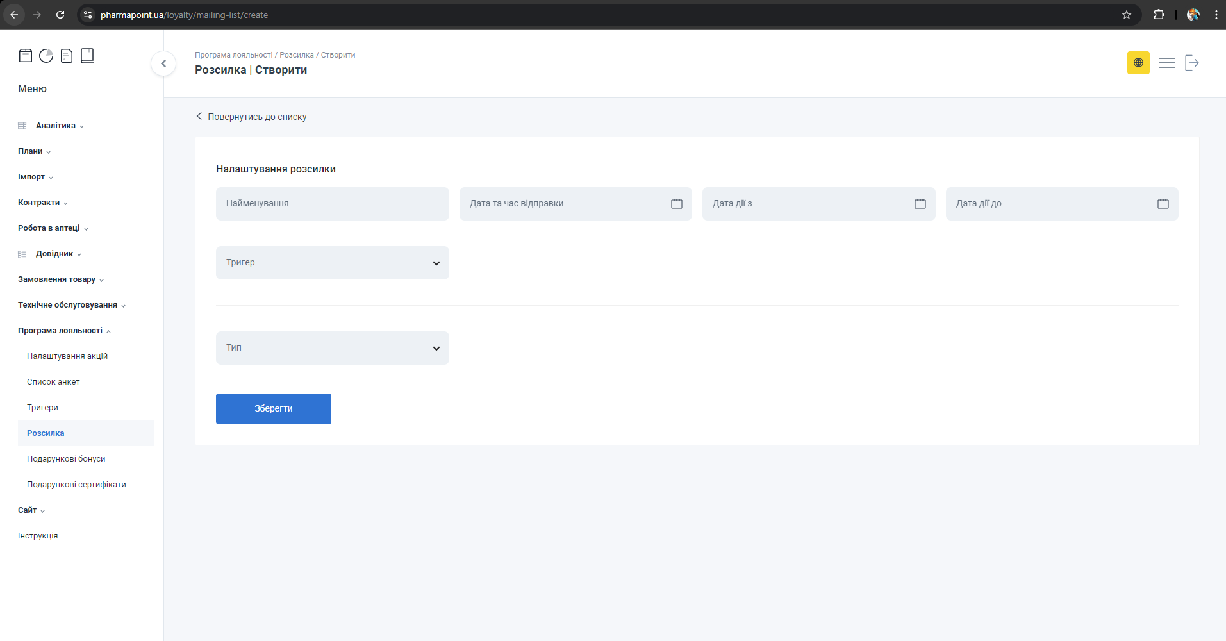Open the yellow globe language selector
The width and height of the screenshot is (1226, 641).
(x=1138, y=63)
